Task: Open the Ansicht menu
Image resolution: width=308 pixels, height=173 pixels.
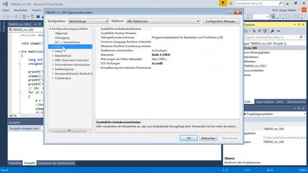Action: coord(37,10)
